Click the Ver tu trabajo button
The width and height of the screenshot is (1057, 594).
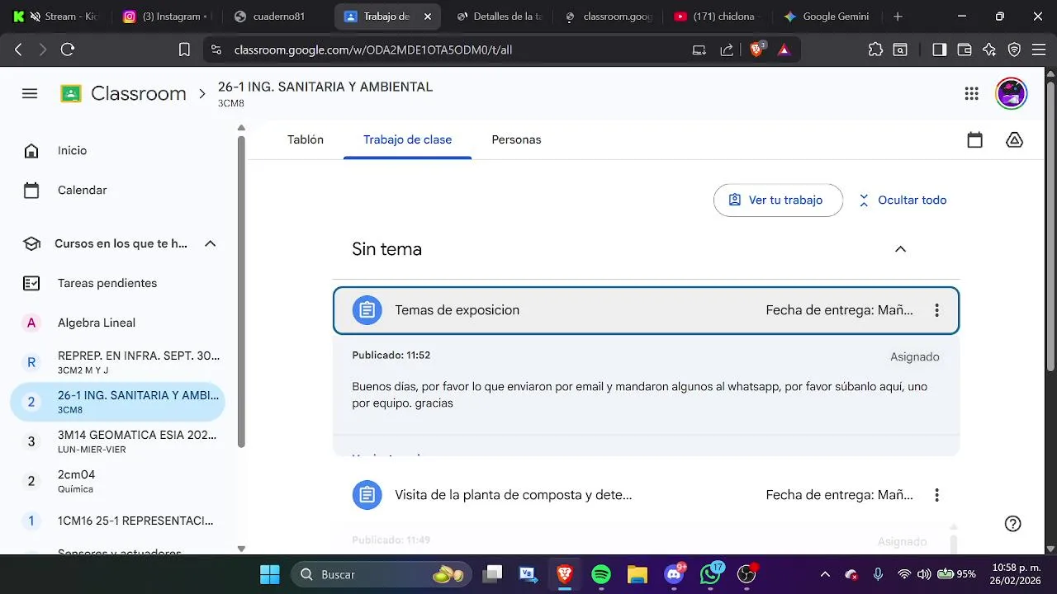[x=778, y=200]
